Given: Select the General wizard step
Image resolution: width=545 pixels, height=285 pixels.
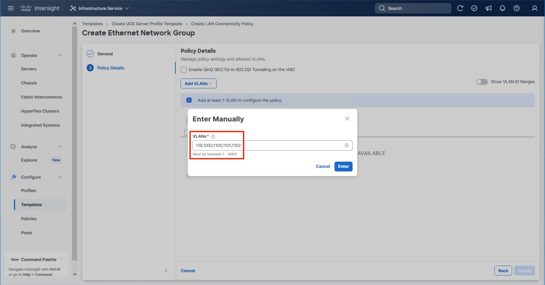Looking at the screenshot, I should pos(105,54).
